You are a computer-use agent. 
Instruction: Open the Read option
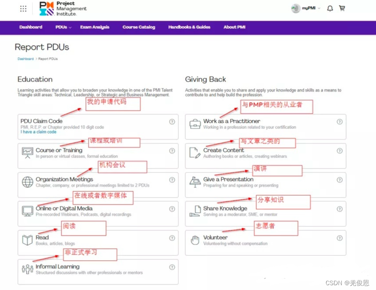pos(98,243)
